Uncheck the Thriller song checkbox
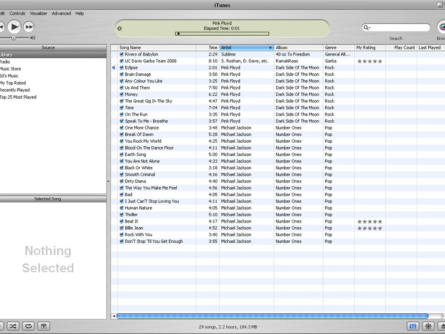 121,214
